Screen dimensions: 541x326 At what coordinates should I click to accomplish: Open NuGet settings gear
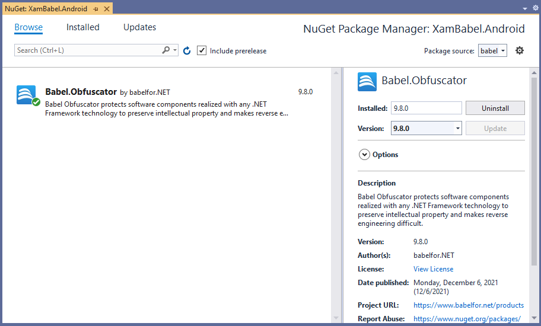pyautogui.click(x=519, y=50)
